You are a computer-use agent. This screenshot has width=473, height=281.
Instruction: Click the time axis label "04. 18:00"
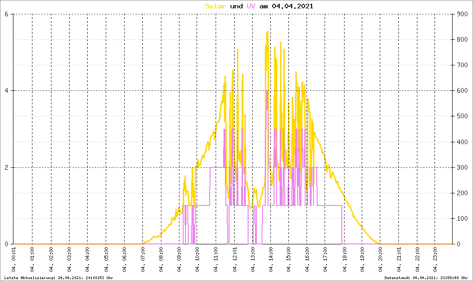pyautogui.click(x=344, y=260)
